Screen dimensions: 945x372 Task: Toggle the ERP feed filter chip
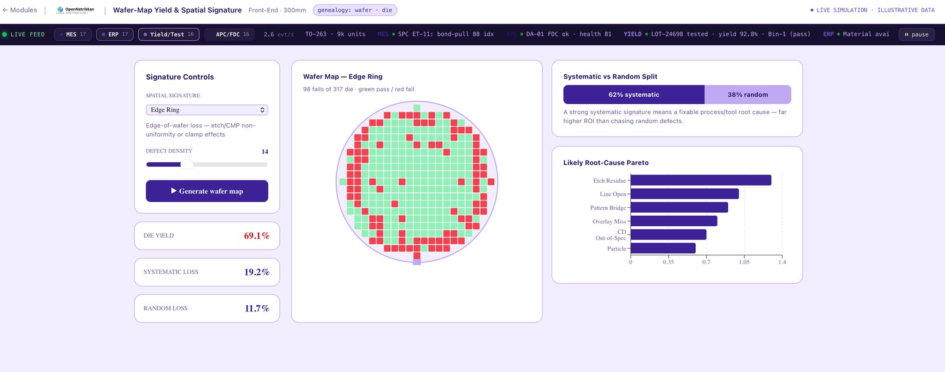[115, 34]
